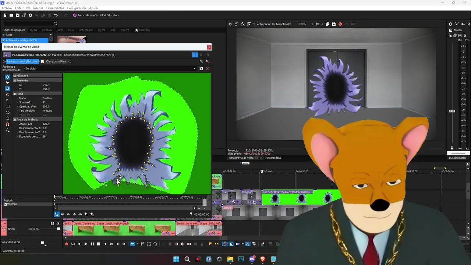Enable the Máscara track checkbox
This screenshot has width=471, height=265.
6,204
